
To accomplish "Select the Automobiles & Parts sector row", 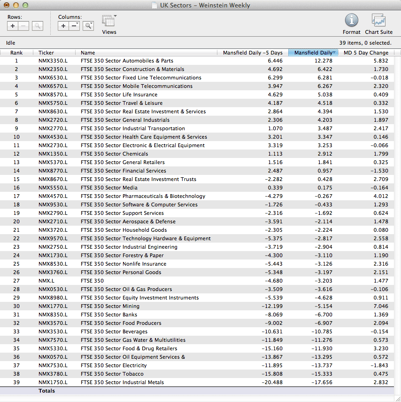I will tap(127, 61).
